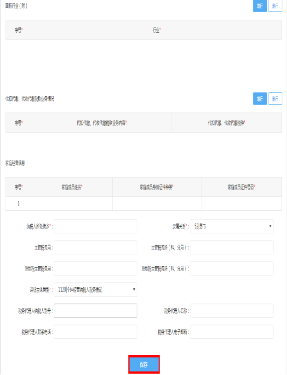Click the 行业 column header
Viewport: 287px width, 375px height.
156,30
